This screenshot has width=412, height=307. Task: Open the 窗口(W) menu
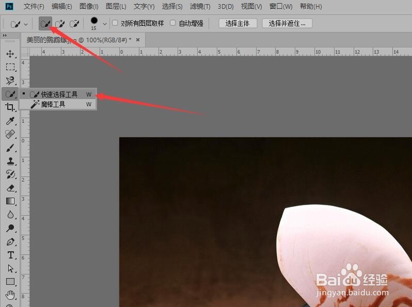[x=281, y=6]
